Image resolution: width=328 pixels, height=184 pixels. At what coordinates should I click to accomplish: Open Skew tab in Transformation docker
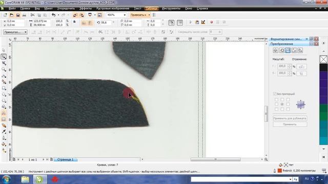(x=300, y=50)
